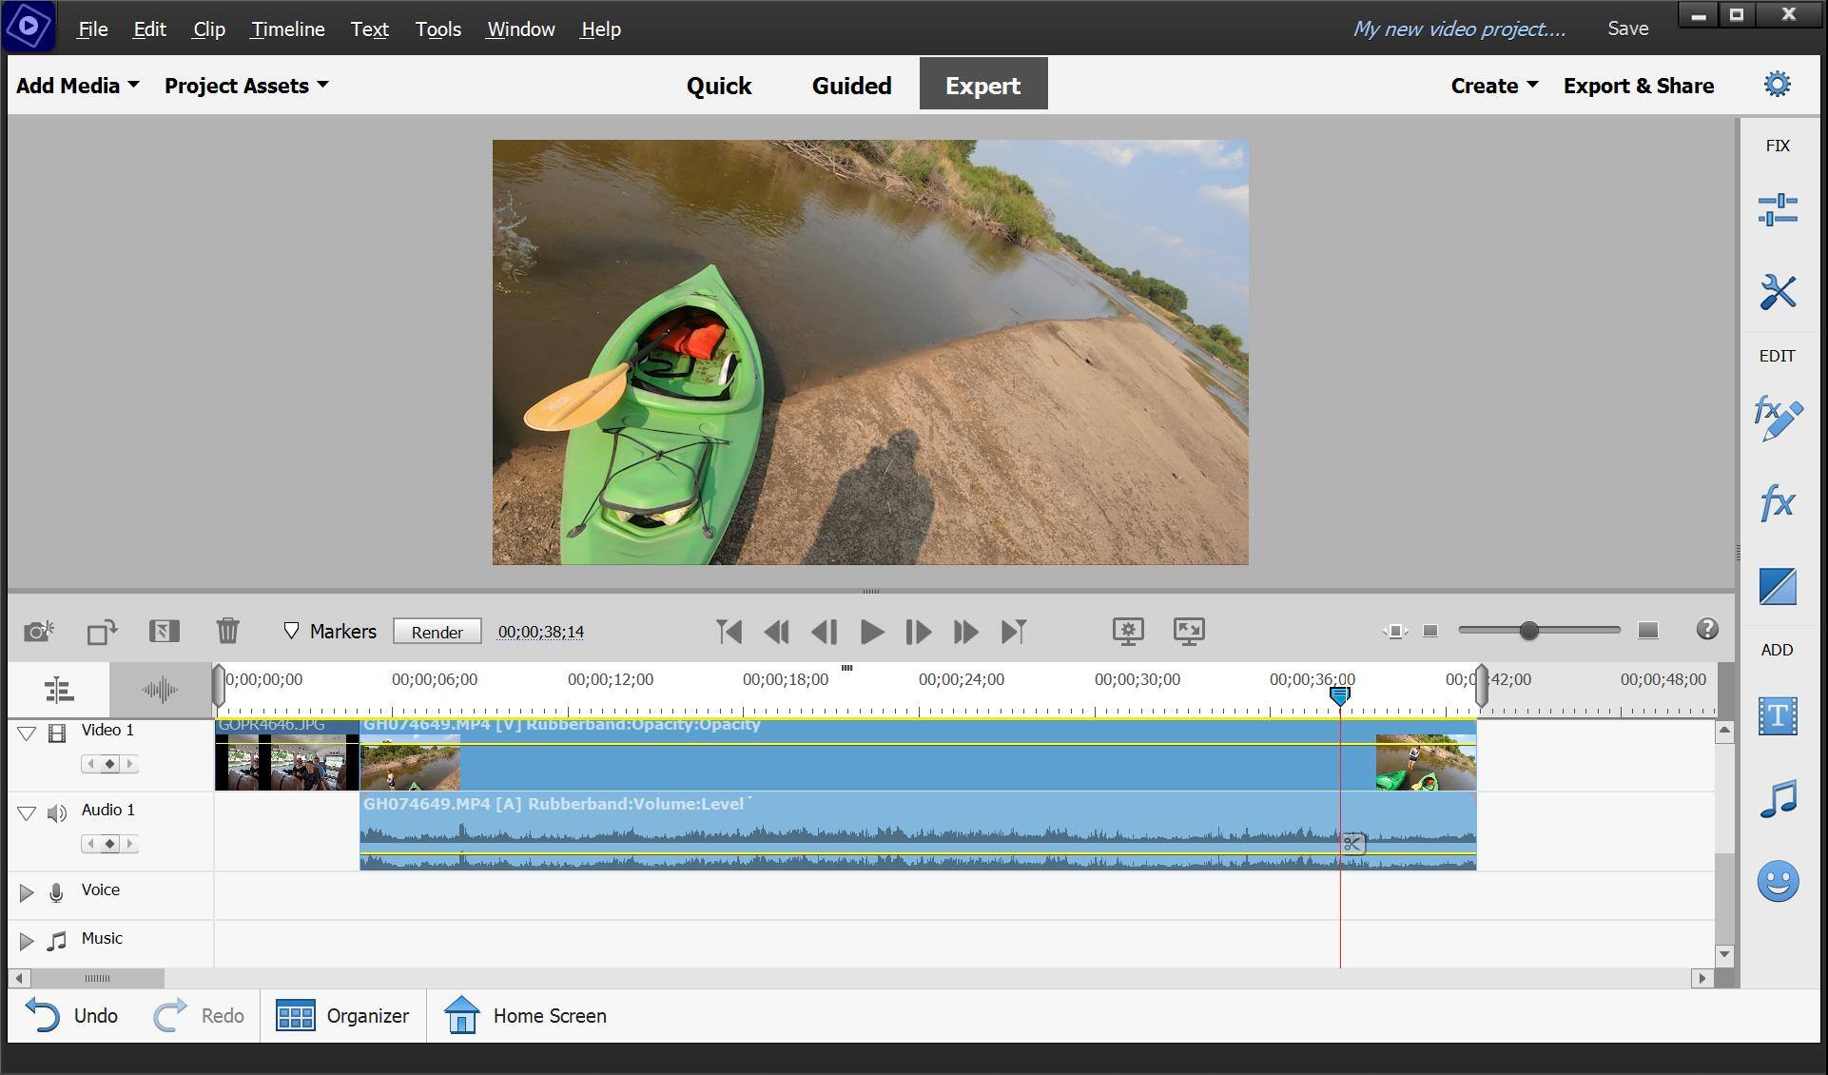Viewport: 1828px width, 1075px height.
Task: Open the Titles and Text panel
Action: click(1777, 716)
